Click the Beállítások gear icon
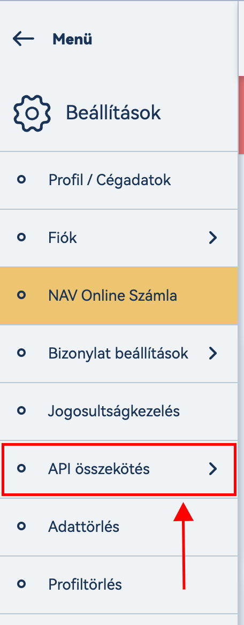 32,113
